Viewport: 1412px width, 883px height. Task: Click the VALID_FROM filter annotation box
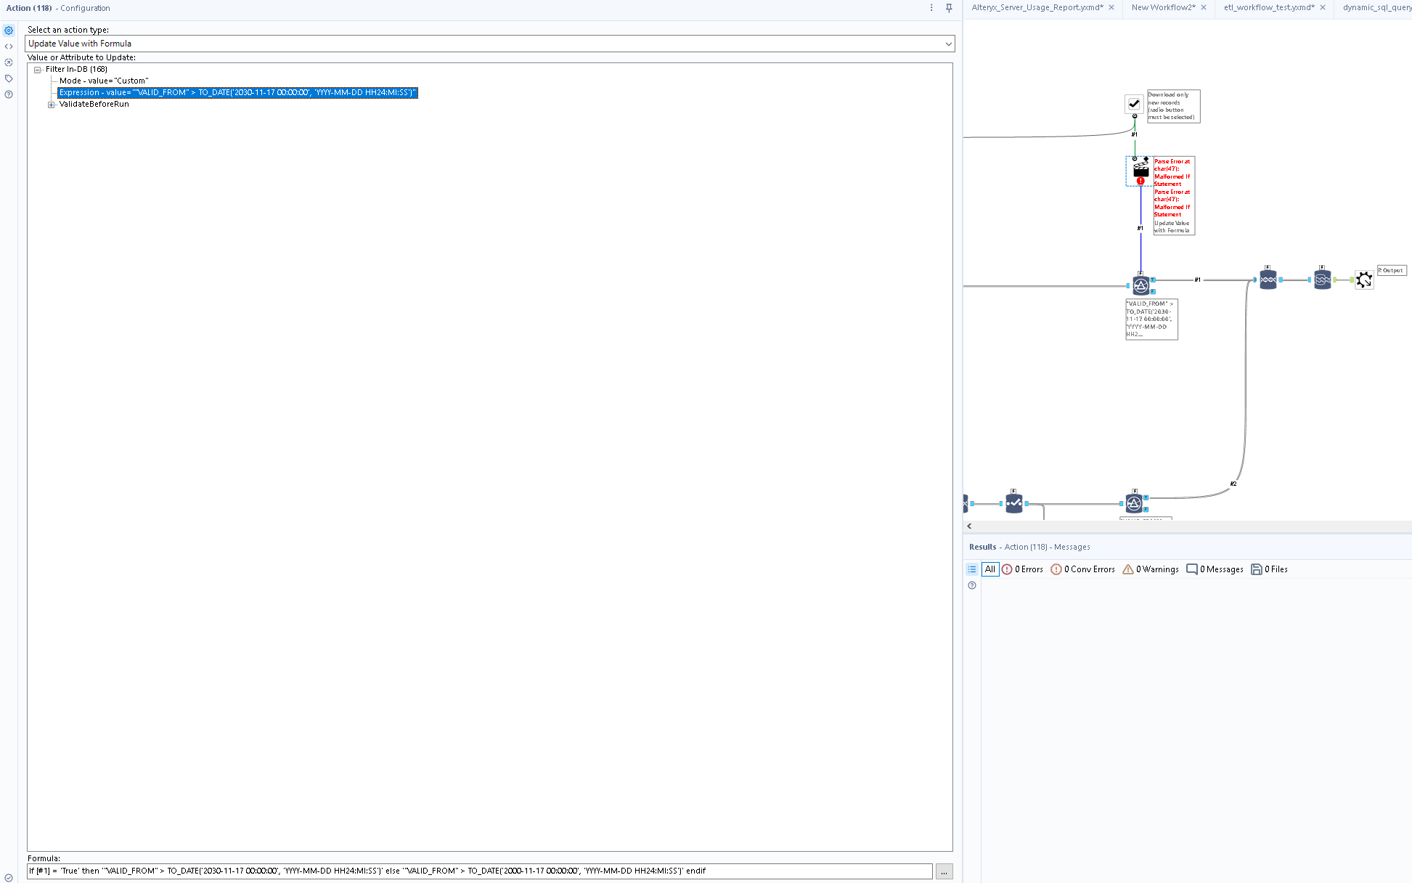point(1151,319)
